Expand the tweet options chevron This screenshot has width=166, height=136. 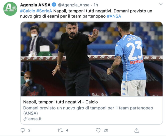(160, 5)
